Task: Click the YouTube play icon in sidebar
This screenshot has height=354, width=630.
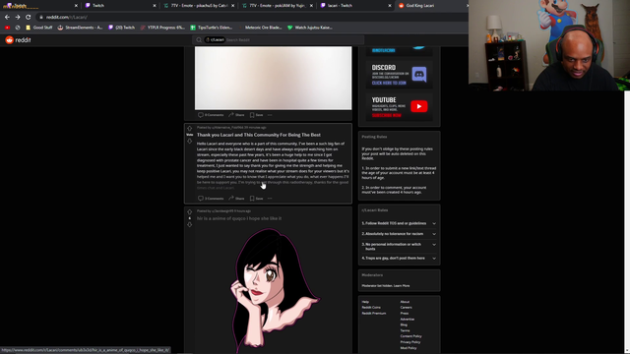Action: (x=418, y=106)
